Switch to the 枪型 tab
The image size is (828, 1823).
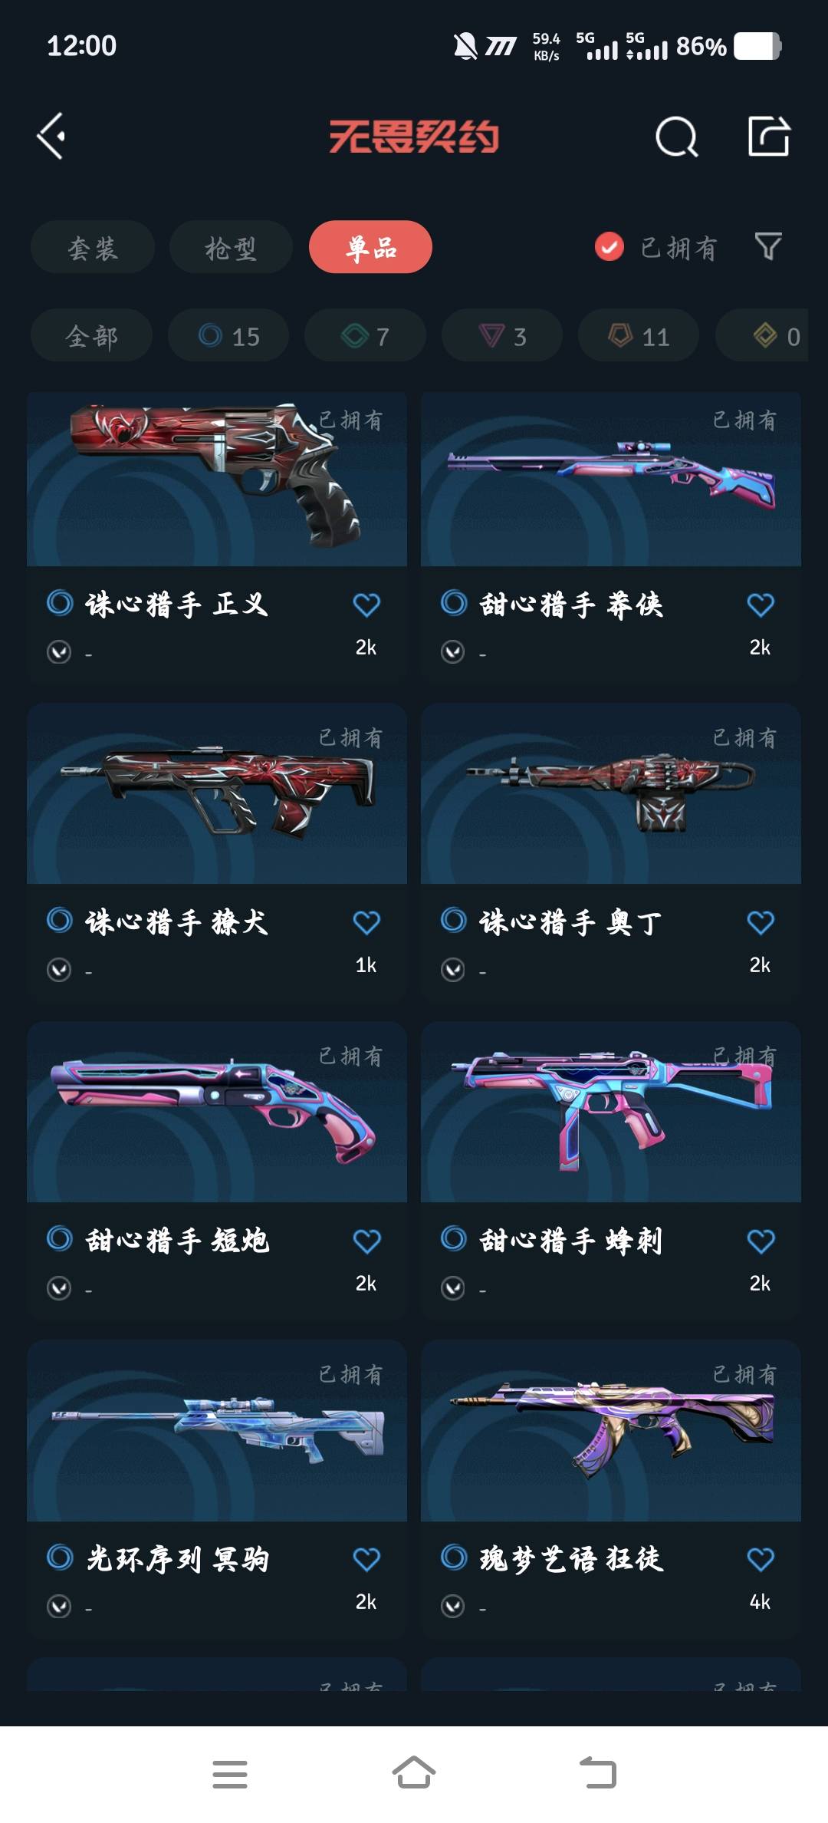coord(231,247)
